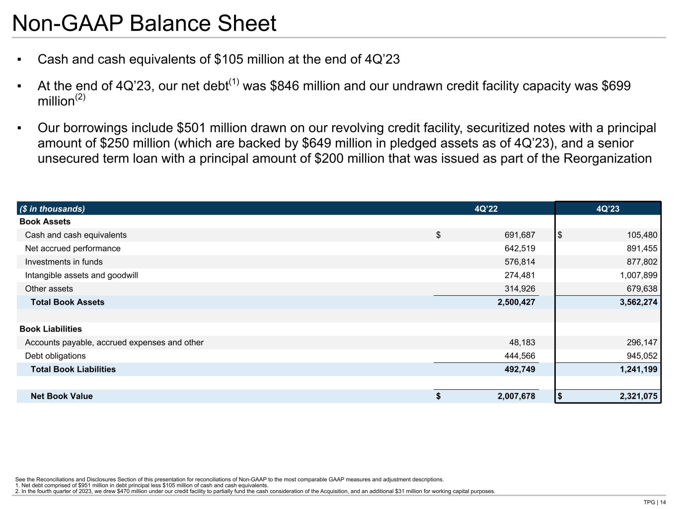Click the footnote (2) superscript after million
678x509 pixels.
(x=80, y=97)
